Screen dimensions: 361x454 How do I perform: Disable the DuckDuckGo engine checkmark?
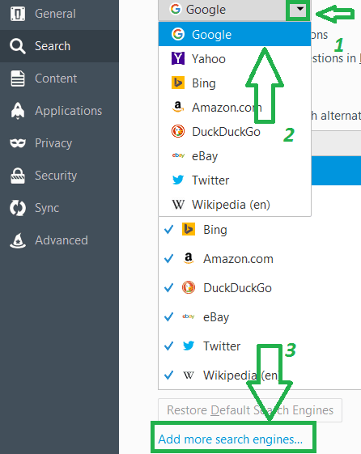169,288
